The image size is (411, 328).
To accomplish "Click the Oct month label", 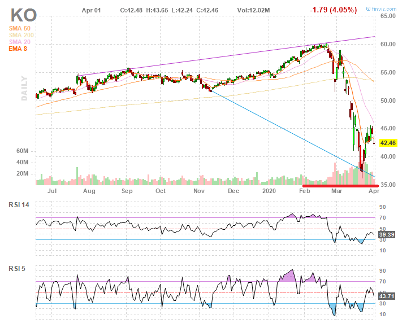I will [161, 191].
